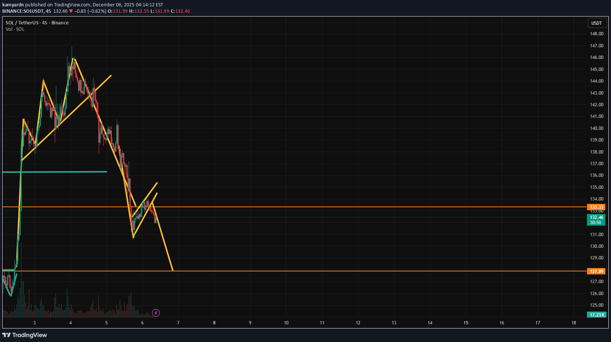The width and height of the screenshot is (611, 342).
Task: Click the orange 127.89 price label
Action: 596,271
